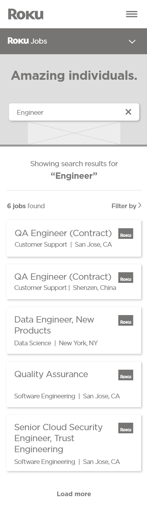Click Roku badge on Senior Cloud Security card
The width and height of the screenshot is (147, 517).
point(126,428)
